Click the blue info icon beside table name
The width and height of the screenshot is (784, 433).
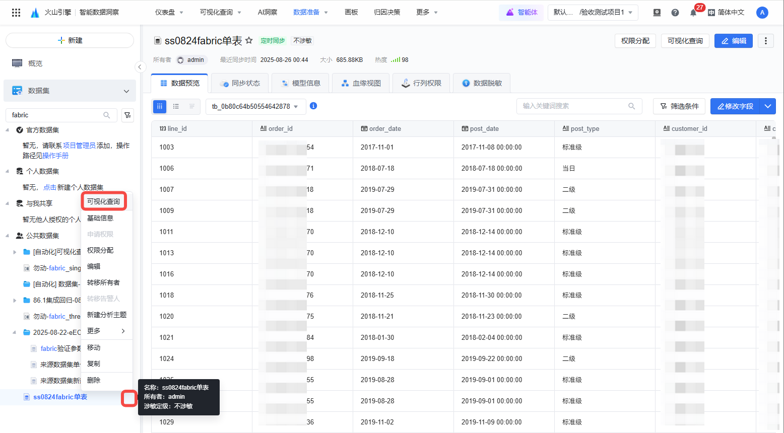pos(313,106)
